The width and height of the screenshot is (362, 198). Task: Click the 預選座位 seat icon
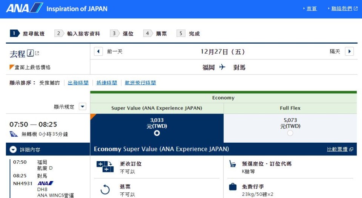(233, 164)
